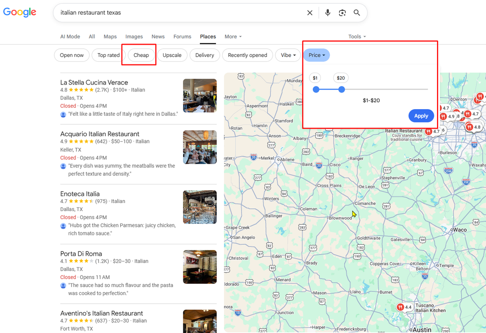Open Porta Di Roma listing

click(81, 254)
